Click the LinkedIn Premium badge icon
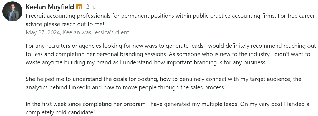The width and height of the screenshot is (318, 116). point(79,7)
